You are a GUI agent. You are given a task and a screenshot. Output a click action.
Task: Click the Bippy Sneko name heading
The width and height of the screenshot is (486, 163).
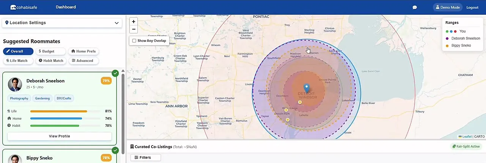pos(39,158)
